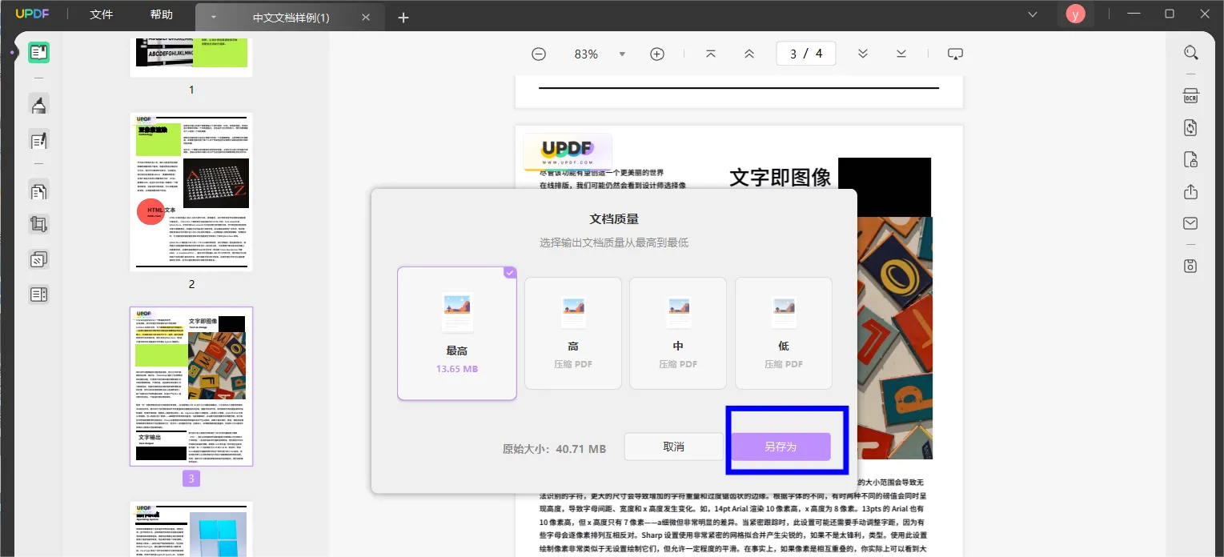Select the page 3 thumbnail
This screenshot has height=557, width=1224.
(x=191, y=387)
